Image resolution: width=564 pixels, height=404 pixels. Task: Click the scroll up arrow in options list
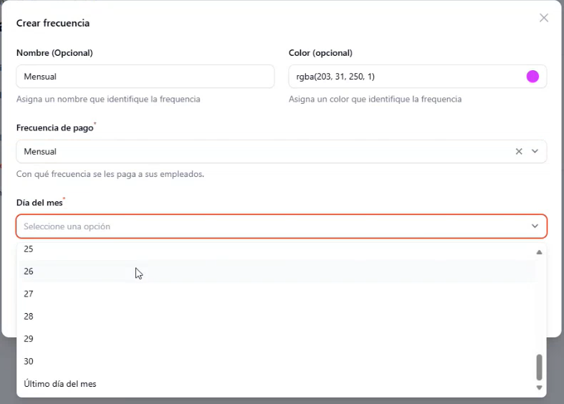coord(539,252)
